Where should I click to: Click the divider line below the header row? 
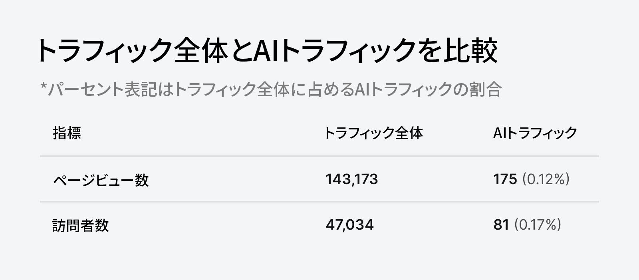tap(319, 156)
